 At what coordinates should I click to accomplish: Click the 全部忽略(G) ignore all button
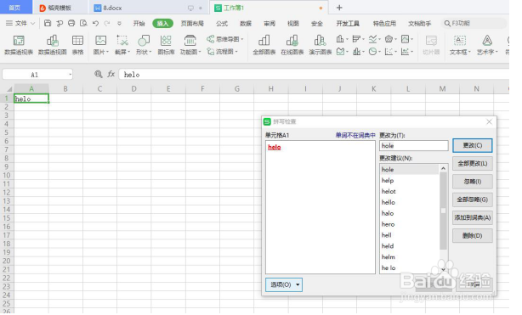click(x=473, y=200)
